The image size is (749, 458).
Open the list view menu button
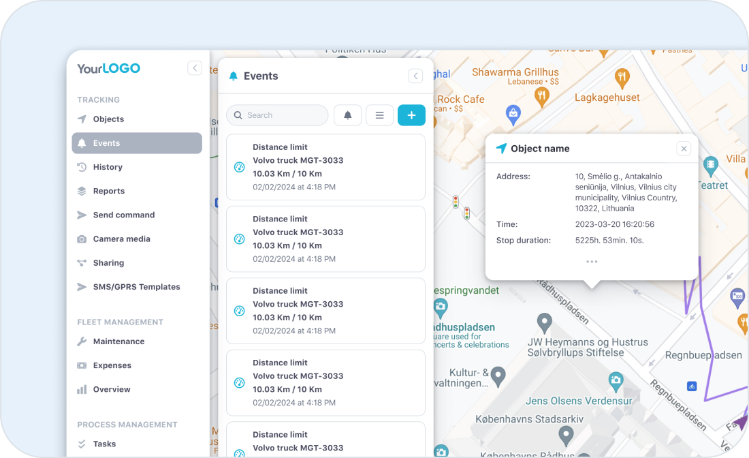click(379, 115)
